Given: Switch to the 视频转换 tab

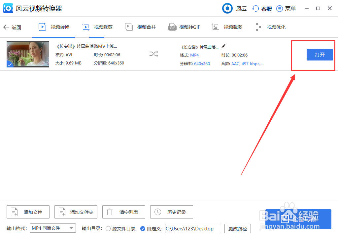Looking at the screenshot, I should (x=54, y=27).
